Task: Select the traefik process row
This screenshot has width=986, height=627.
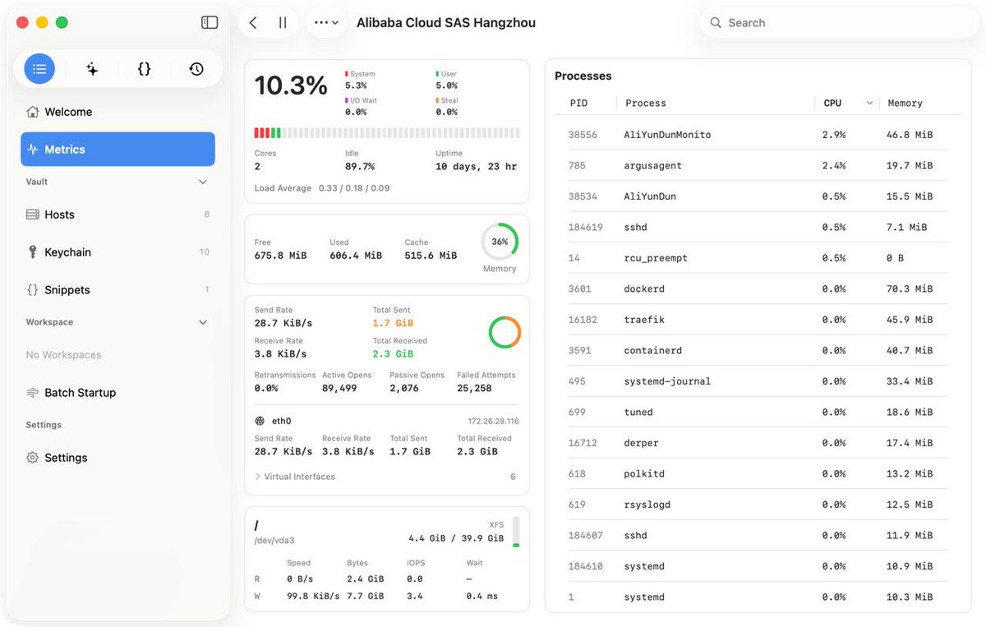Action: (757, 320)
